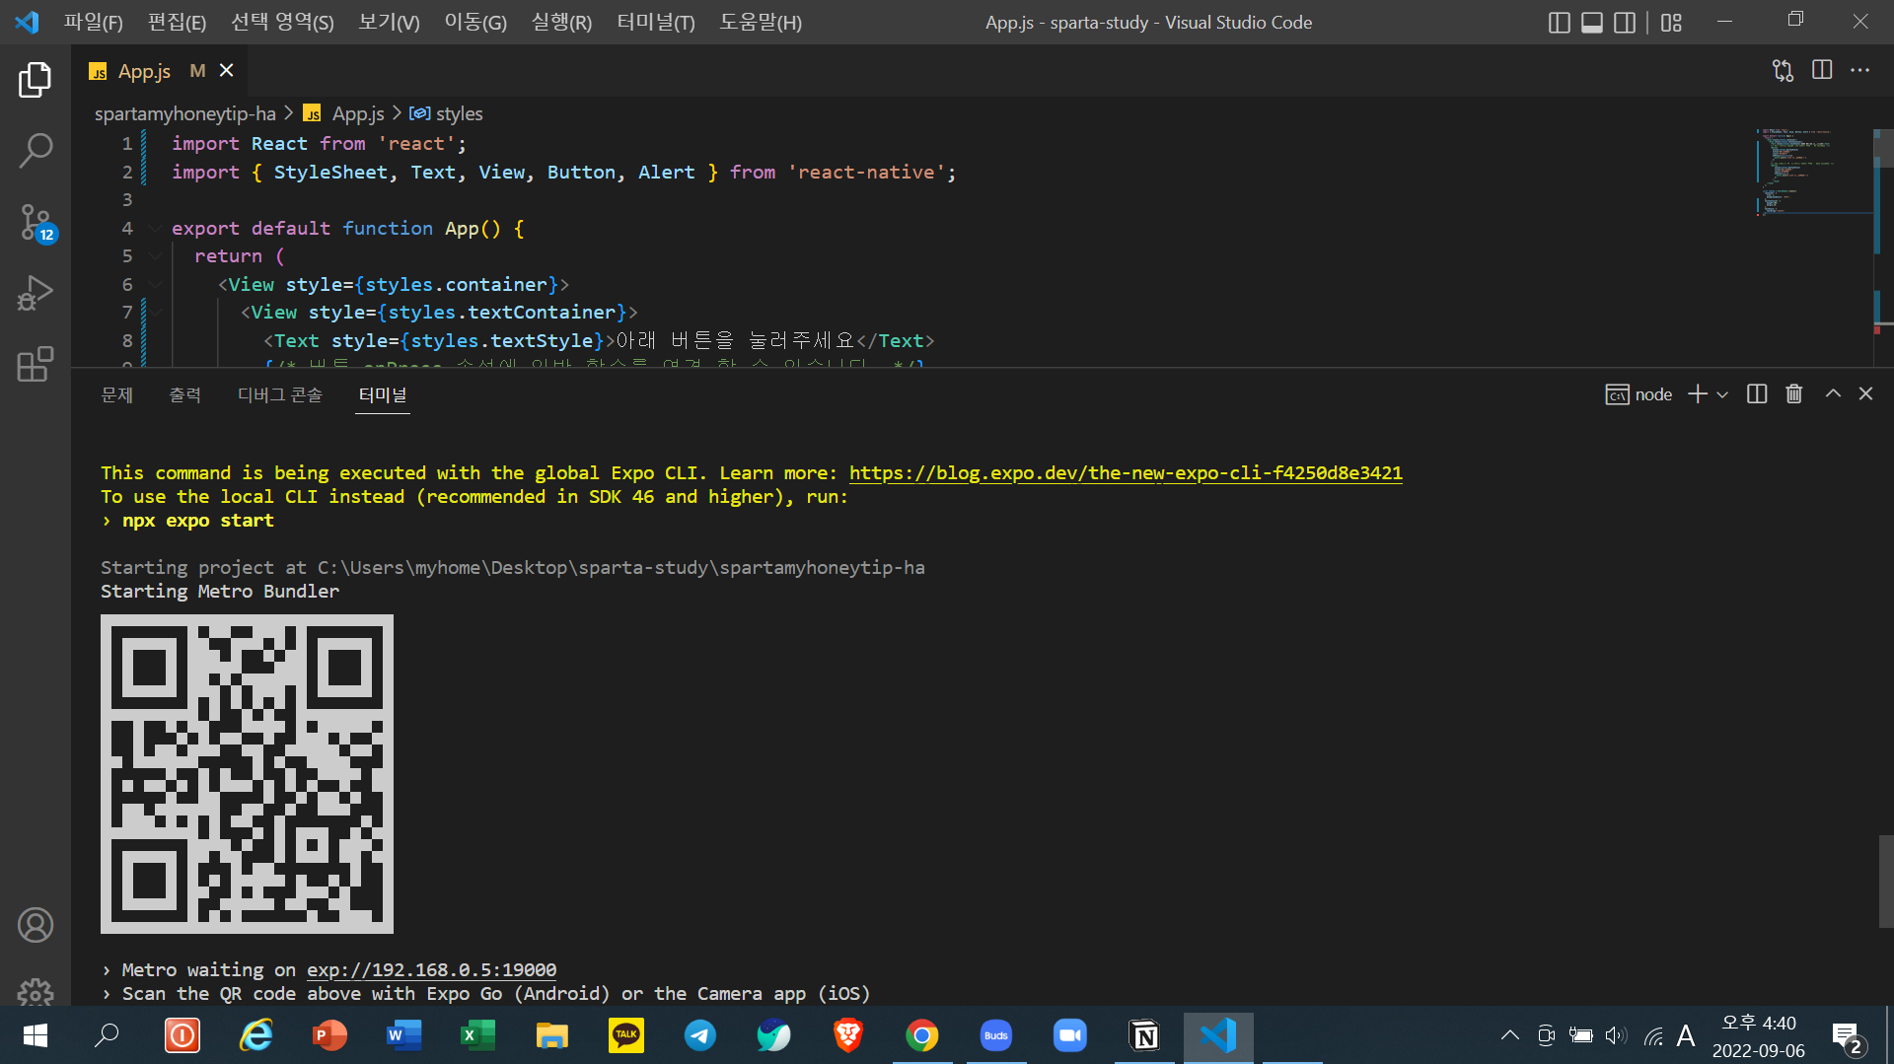
Task: Switch to the 디버그 콘솔 panel tab
Action: click(280, 394)
